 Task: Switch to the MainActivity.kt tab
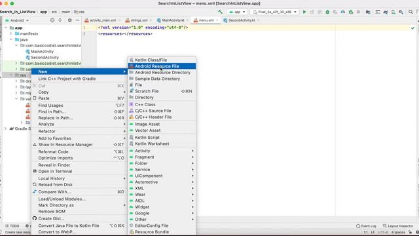(173, 20)
